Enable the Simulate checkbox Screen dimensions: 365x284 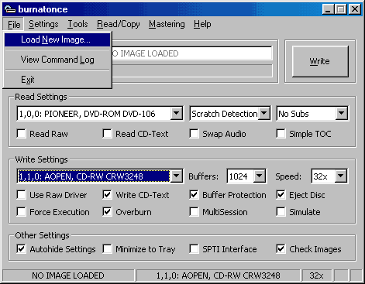(x=281, y=212)
